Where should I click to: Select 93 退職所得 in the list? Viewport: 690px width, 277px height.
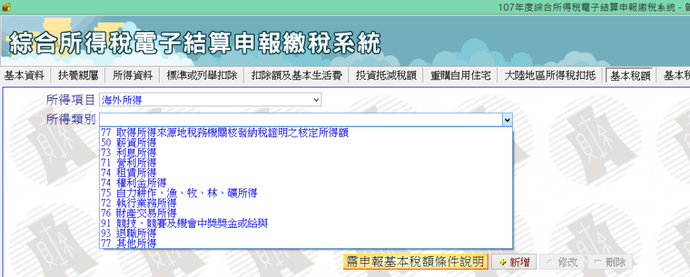(128, 233)
